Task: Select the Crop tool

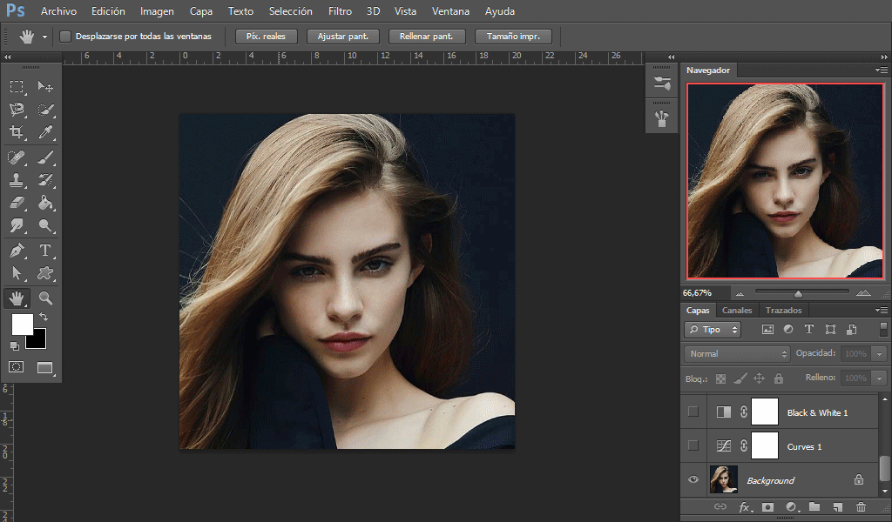Action: pos(17,133)
